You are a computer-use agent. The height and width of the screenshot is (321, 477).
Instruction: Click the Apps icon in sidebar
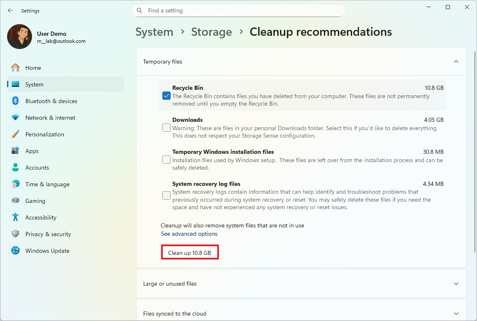pos(15,151)
